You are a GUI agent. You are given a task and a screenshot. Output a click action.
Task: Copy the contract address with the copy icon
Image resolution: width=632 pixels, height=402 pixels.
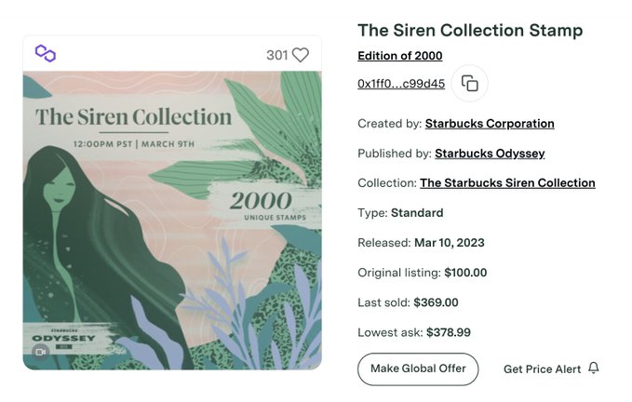coord(470,84)
